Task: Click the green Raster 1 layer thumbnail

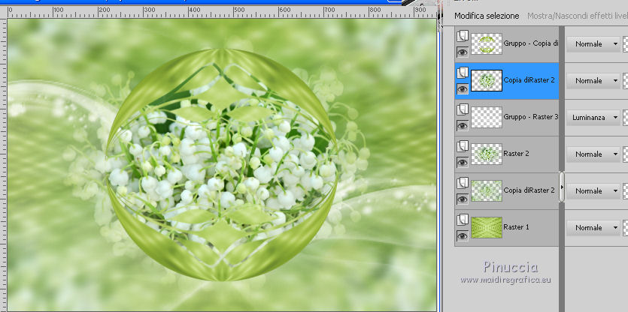Action: [x=486, y=227]
